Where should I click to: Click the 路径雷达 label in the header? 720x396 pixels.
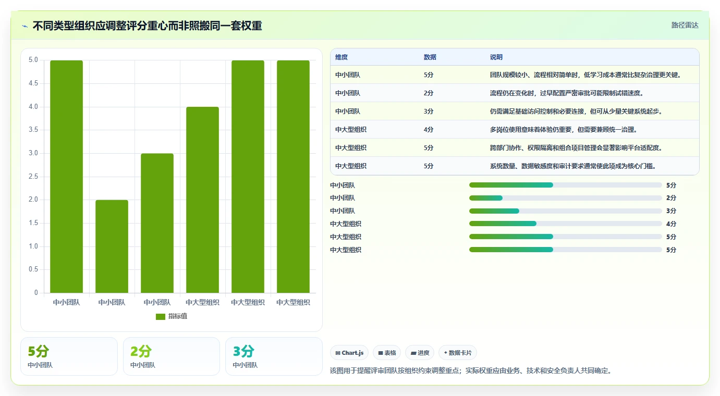tap(685, 25)
